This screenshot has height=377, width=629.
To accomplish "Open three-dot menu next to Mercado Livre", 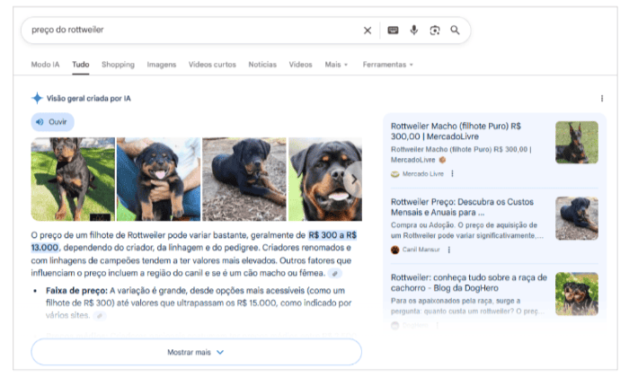I will [453, 174].
